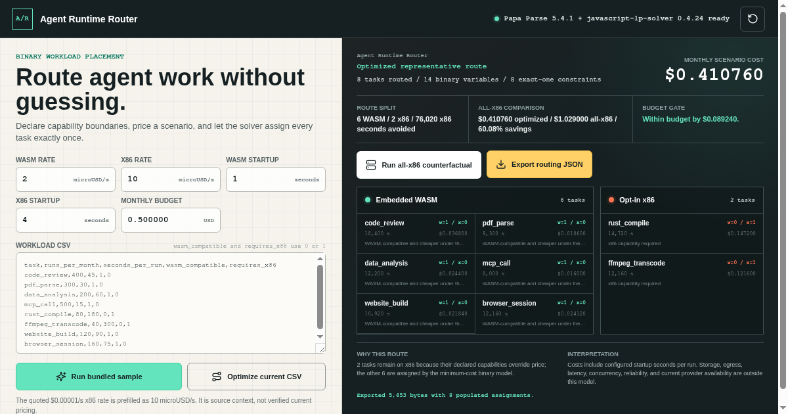Click the monthly cost value $0.410760
This screenshot has height=414, width=788.
pos(714,75)
